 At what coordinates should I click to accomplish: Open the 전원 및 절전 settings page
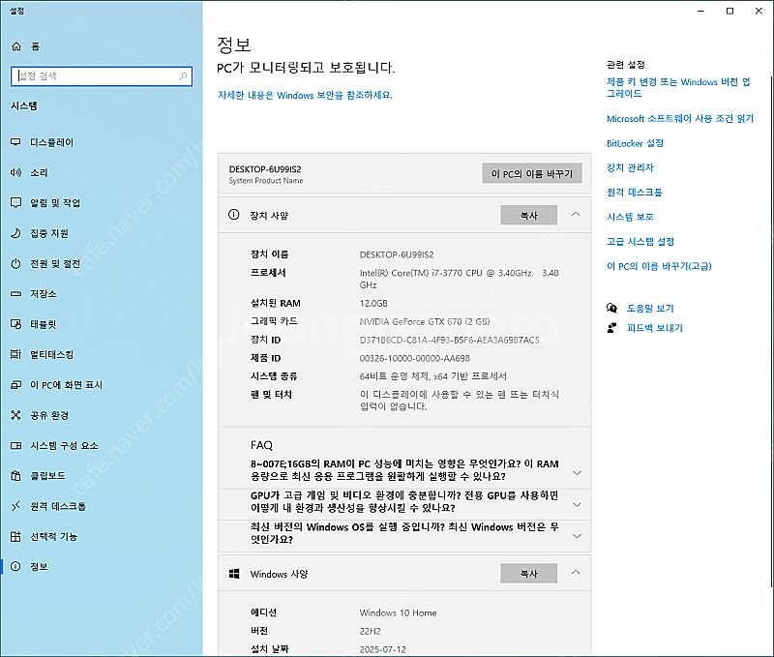coord(102,263)
